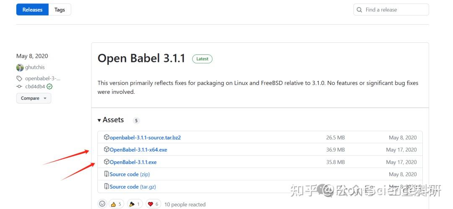Click the package icon for the source.tar.bz2 asset
The height and width of the screenshot is (209, 453).
coord(107,137)
